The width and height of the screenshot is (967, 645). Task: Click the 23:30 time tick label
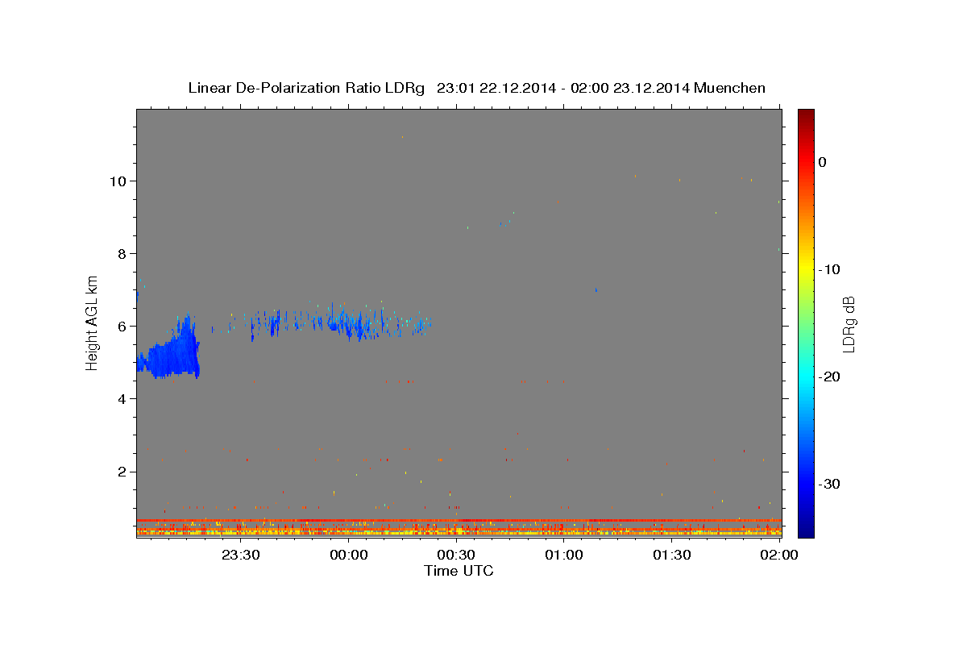[241, 555]
